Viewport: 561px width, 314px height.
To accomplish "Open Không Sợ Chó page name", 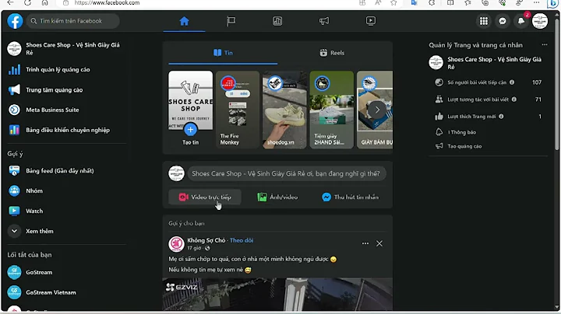I will pos(206,240).
